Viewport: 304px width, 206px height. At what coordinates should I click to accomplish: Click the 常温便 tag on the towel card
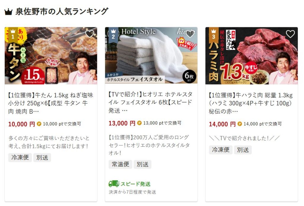[120, 164]
